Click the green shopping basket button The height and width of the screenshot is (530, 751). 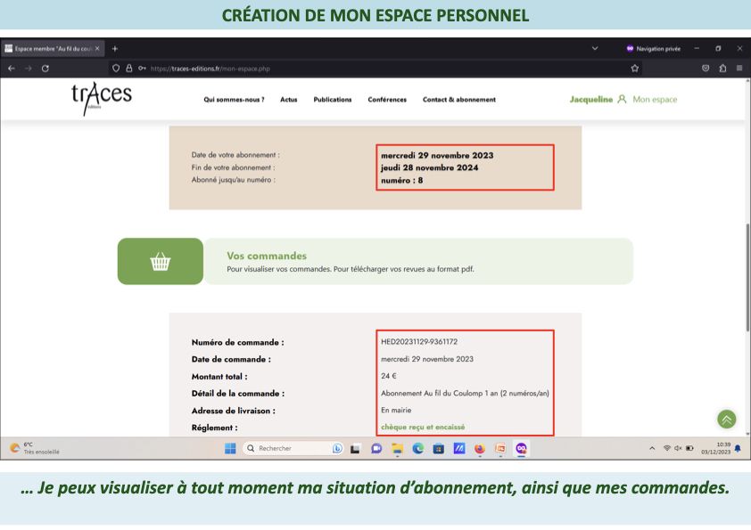[x=161, y=261]
